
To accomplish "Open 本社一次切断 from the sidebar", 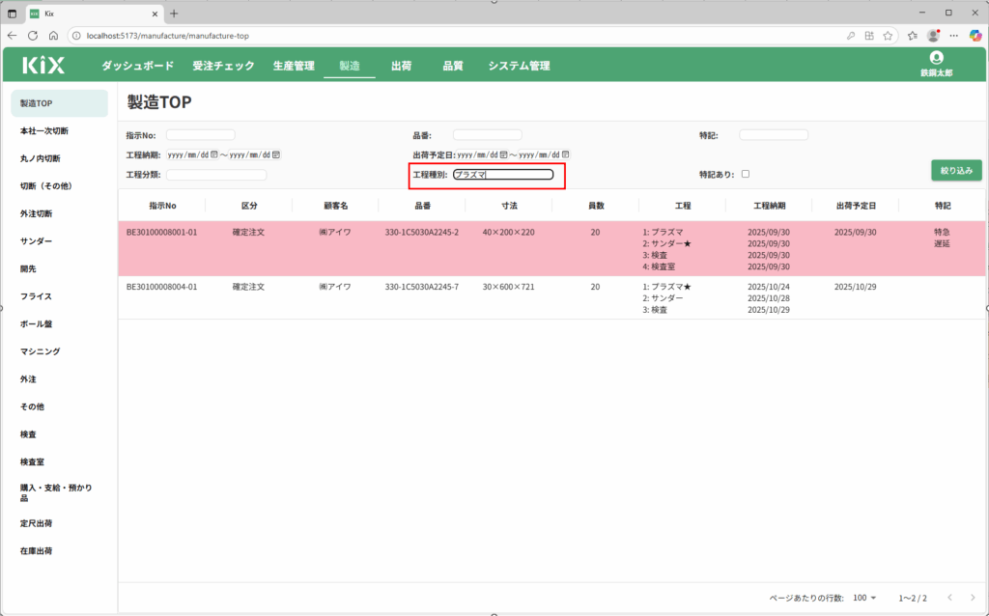I will click(x=44, y=130).
